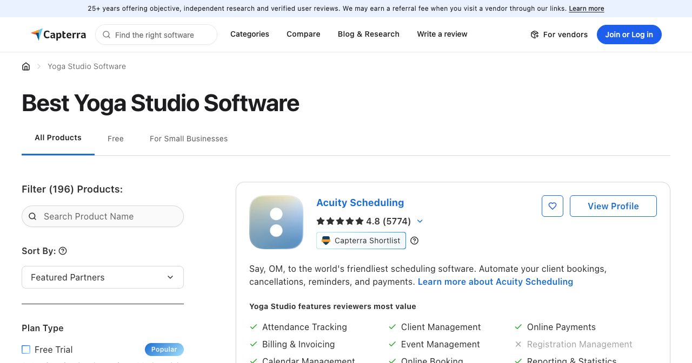Open the Compare menu
692x363 pixels.
[303, 34]
